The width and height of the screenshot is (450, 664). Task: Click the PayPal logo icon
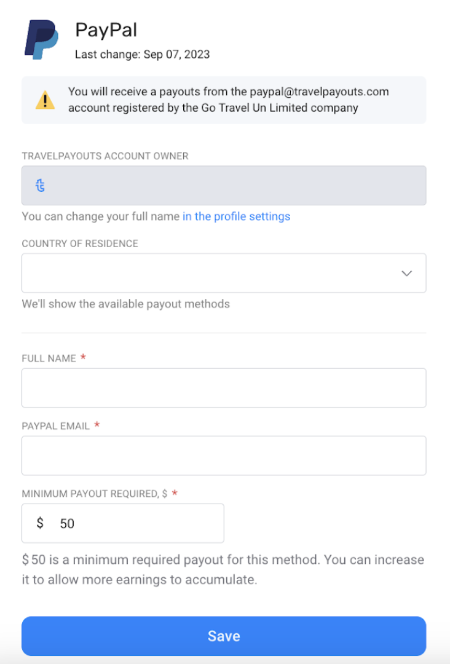pos(41,39)
